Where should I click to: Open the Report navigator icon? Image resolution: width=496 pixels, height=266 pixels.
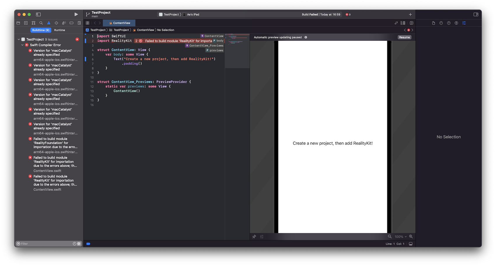click(x=79, y=23)
